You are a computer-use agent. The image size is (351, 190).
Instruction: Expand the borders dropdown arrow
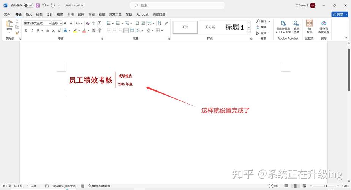pos(162,31)
